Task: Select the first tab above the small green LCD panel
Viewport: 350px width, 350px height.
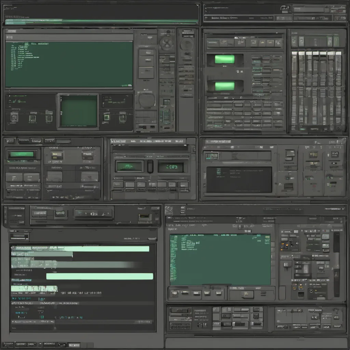Action: pyautogui.click(x=10, y=141)
